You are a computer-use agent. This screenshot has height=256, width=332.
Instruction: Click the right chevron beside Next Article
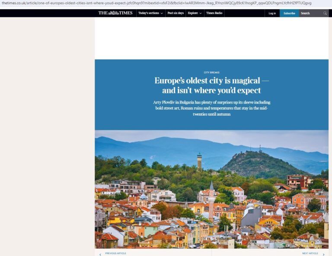pyautogui.click(x=323, y=254)
